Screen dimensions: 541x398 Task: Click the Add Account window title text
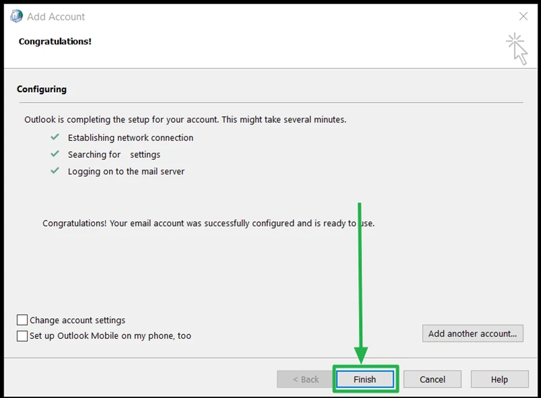coord(56,16)
